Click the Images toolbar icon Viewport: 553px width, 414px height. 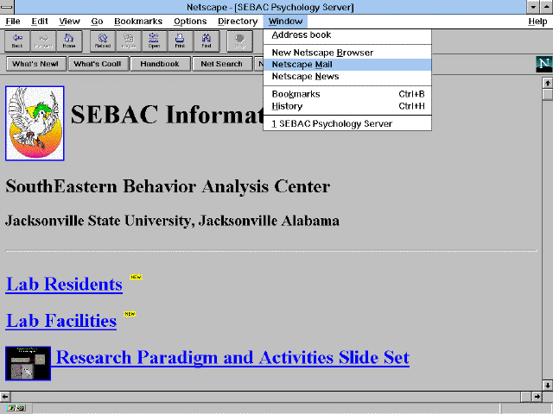coord(129,41)
